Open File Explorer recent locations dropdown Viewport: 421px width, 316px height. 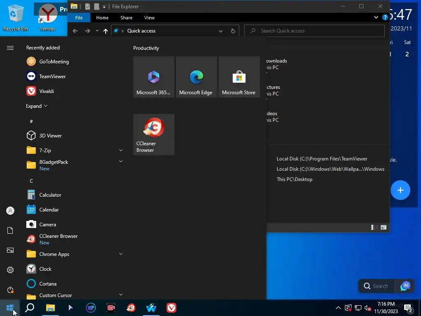97,31
